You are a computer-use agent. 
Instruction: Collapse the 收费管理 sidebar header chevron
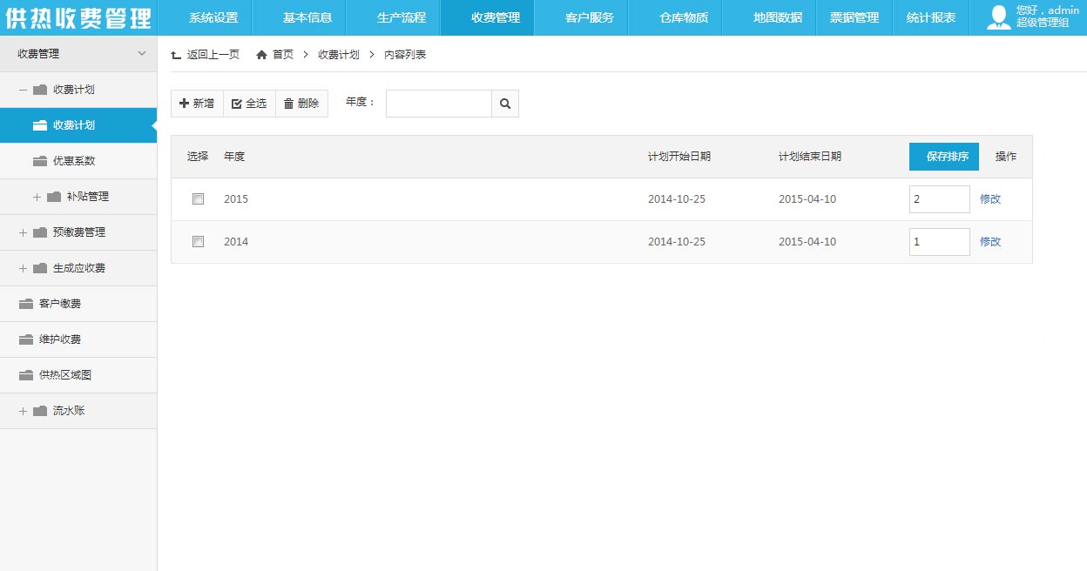click(x=142, y=54)
